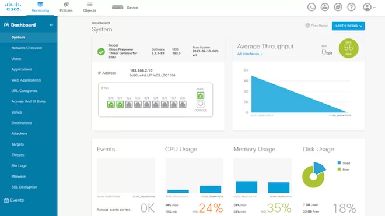Select the CONSOLE port icon
The height and width of the screenshot is (216, 385).
(200, 104)
